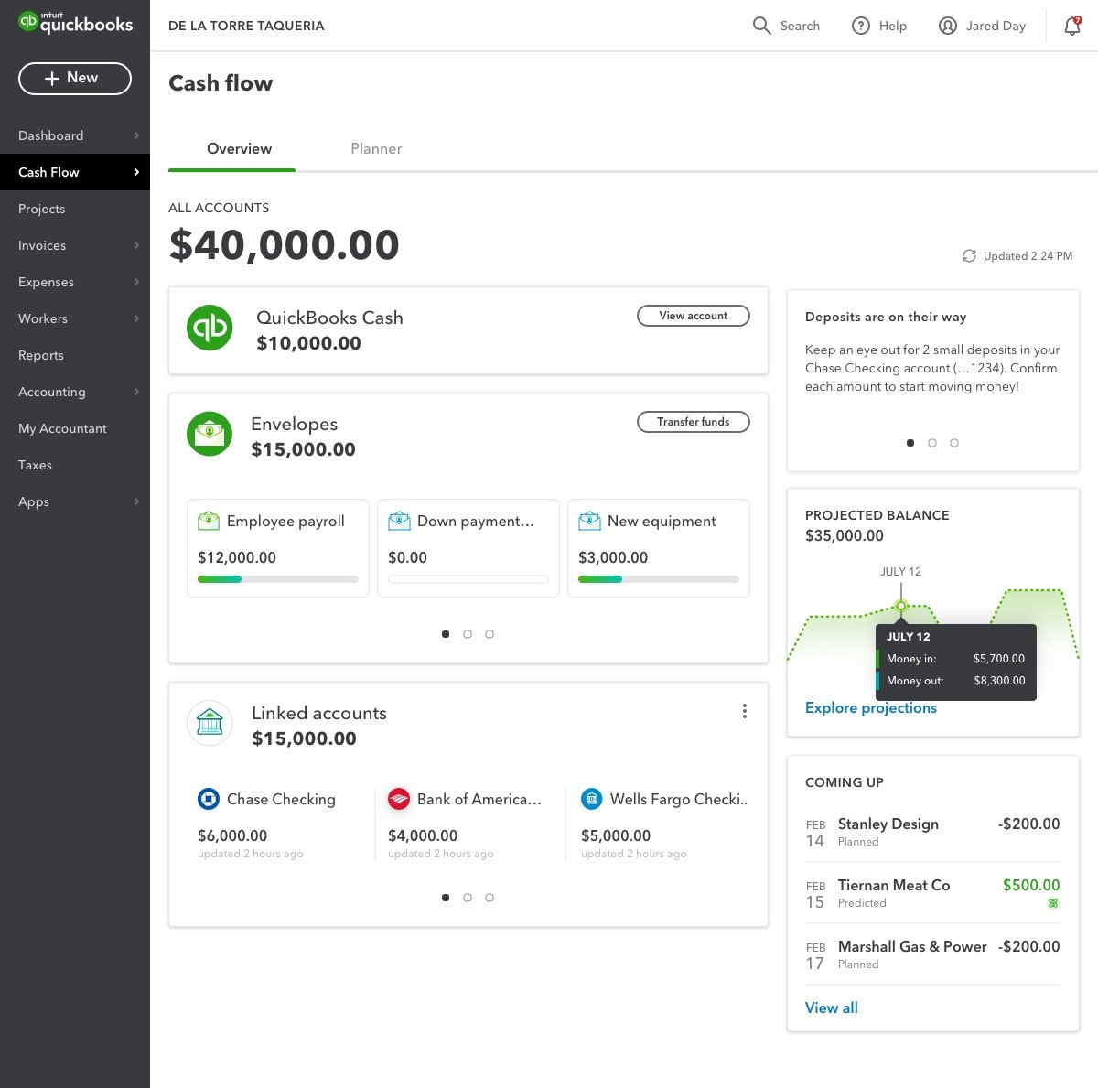Select second dot in Deposits card
This screenshot has width=1098, height=1088.
(x=932, y=443)
